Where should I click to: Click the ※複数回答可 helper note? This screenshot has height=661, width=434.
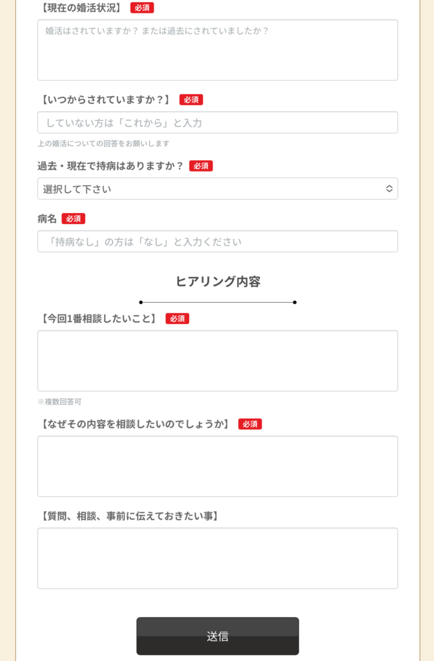[59, 402]
